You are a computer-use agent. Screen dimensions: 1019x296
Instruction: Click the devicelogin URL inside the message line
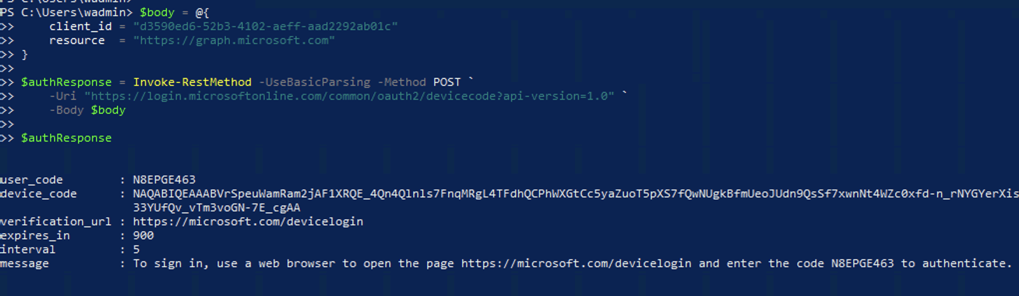pyautogui.click(x=576, y=264)
